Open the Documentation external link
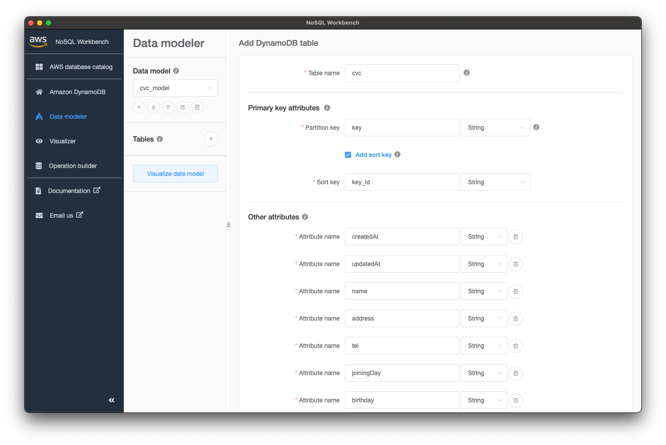Screen dimensions: 666x445 point(74,191)
